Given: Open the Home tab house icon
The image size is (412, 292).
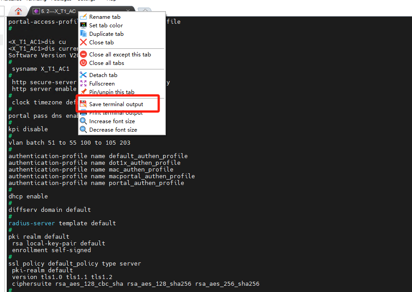Looking at the screenshot, I should point(18,11).
